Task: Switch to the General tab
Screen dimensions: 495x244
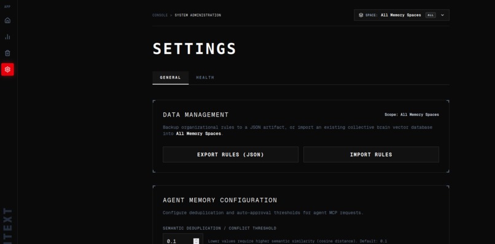Action: 171,77
